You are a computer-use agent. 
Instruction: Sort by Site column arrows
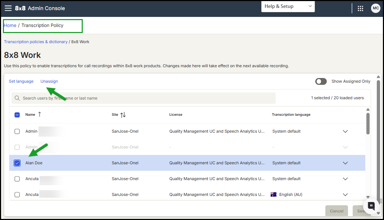[123, 115]
